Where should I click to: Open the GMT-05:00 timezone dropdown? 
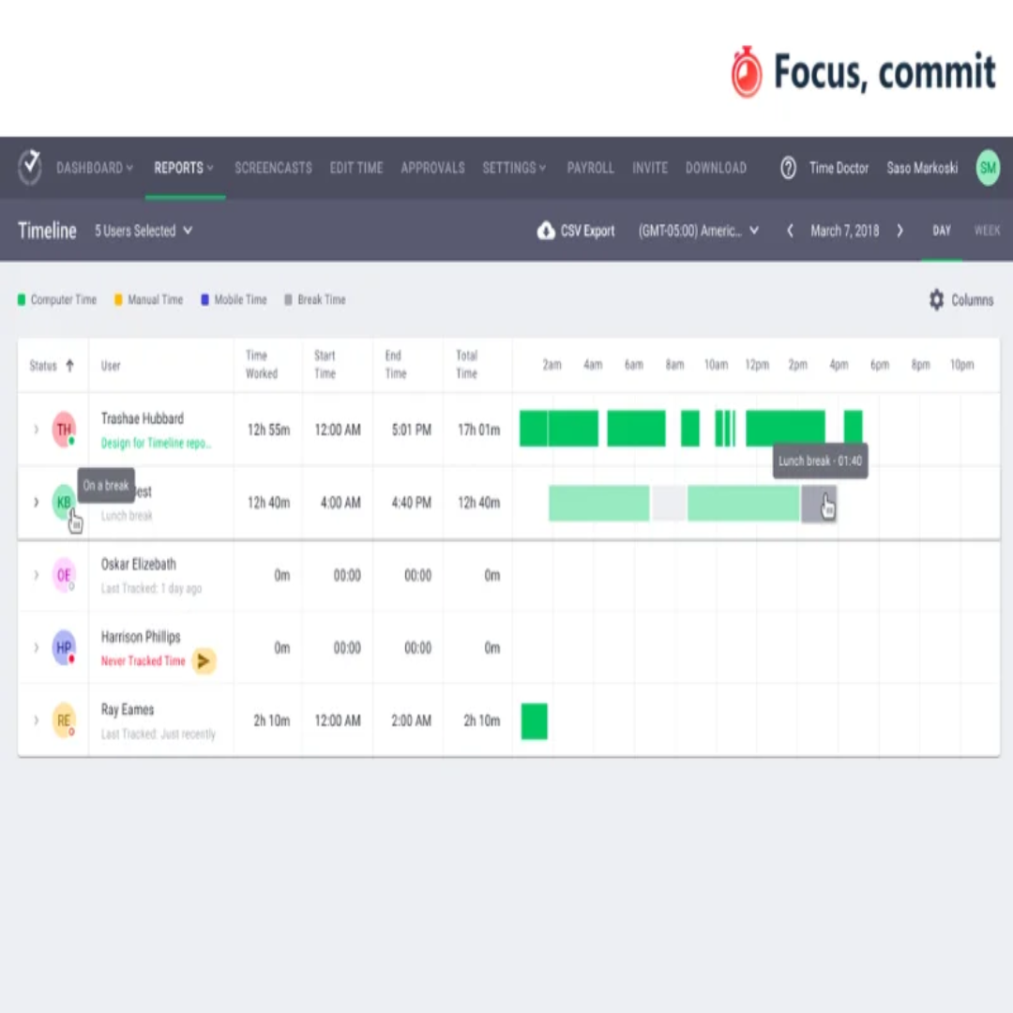pos(699,231)
